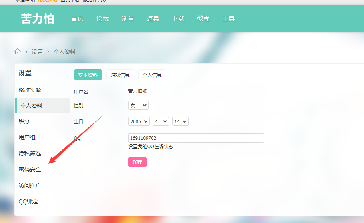The image size is (364, 223).
Task: Click the username text 苦力怕纸
Action: pyautogui.click(x=137, y=91)
